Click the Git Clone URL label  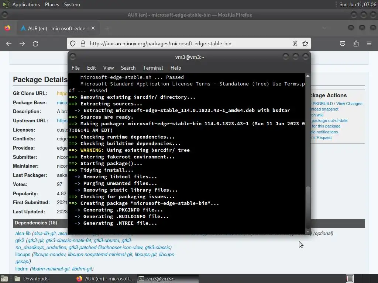click(30, 93)
